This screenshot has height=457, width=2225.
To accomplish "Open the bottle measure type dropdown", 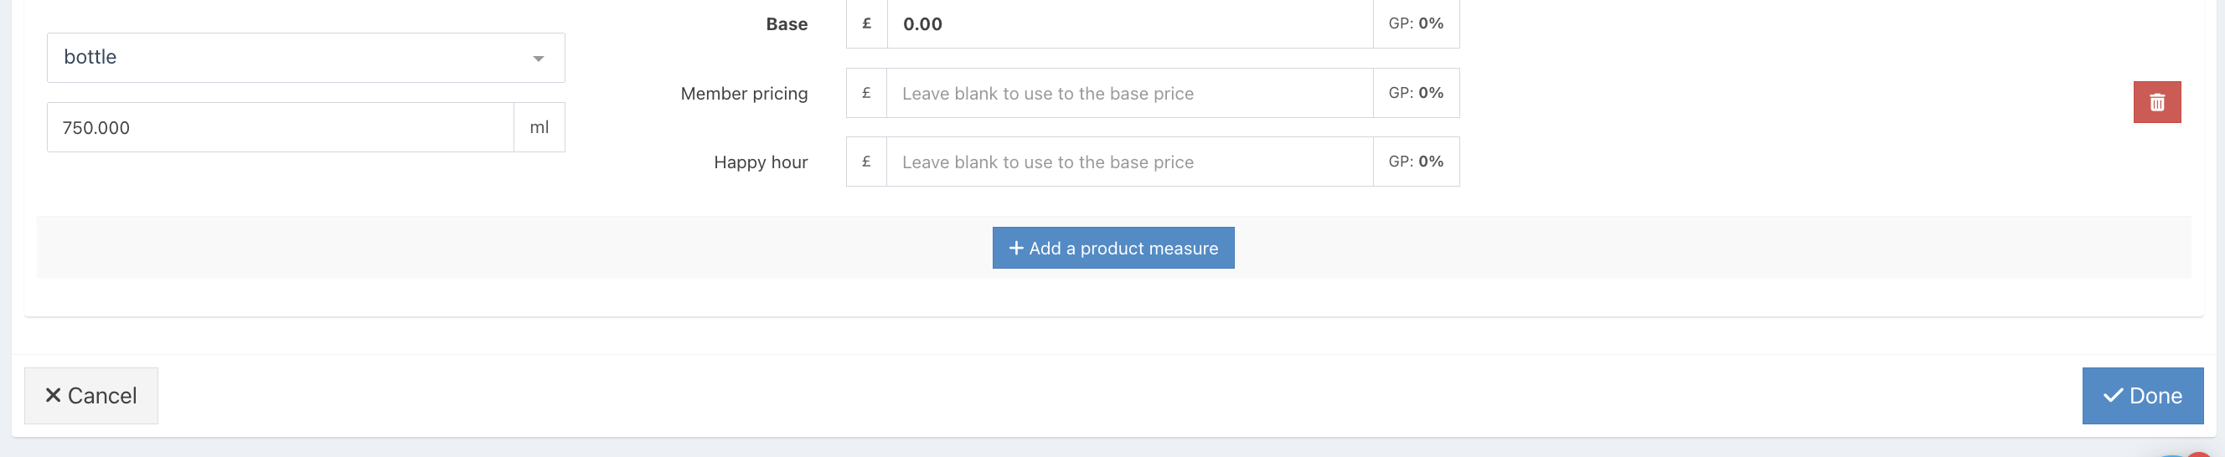I will pyautogui.click(x=306, y=58).
